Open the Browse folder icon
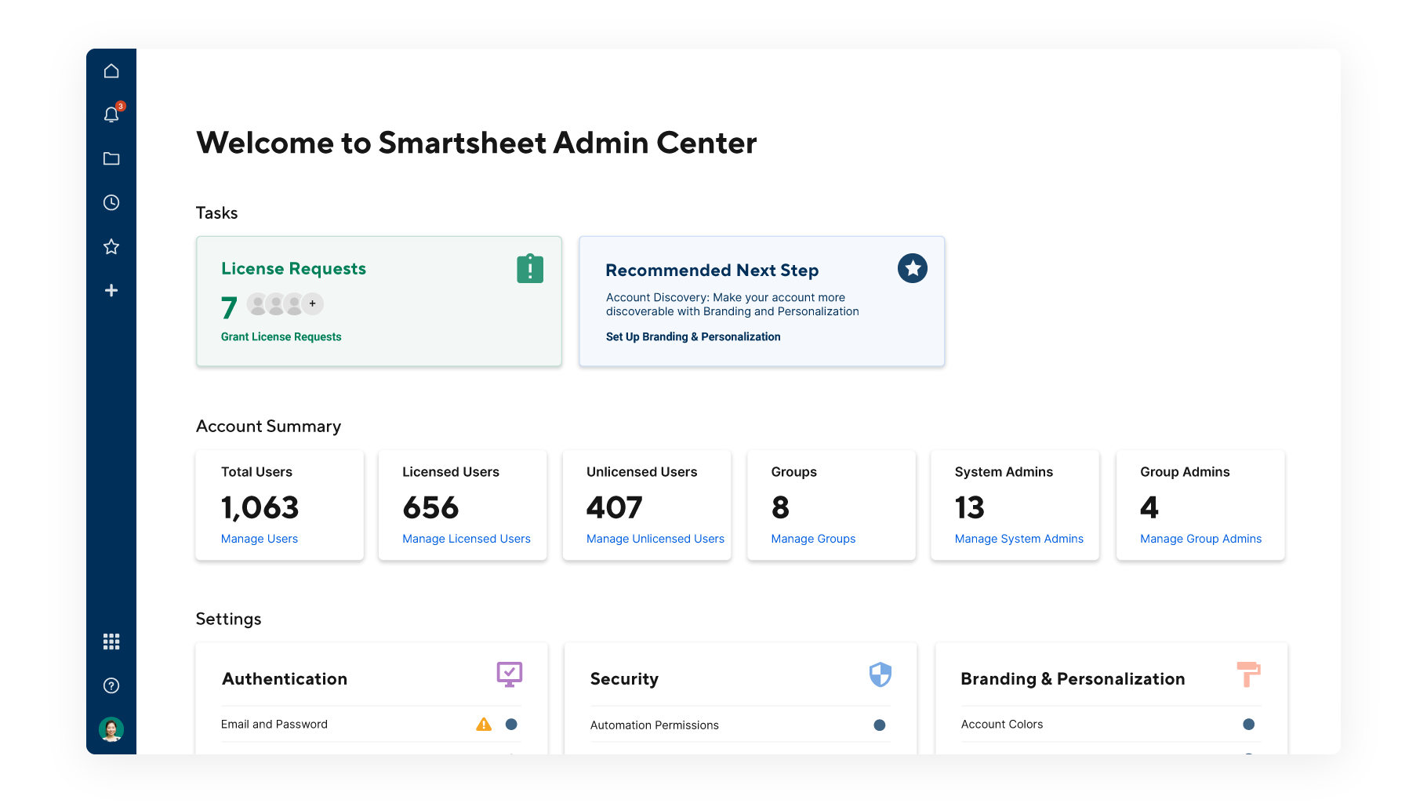Viewport: 1427px width, 803px height. point(111,158)
